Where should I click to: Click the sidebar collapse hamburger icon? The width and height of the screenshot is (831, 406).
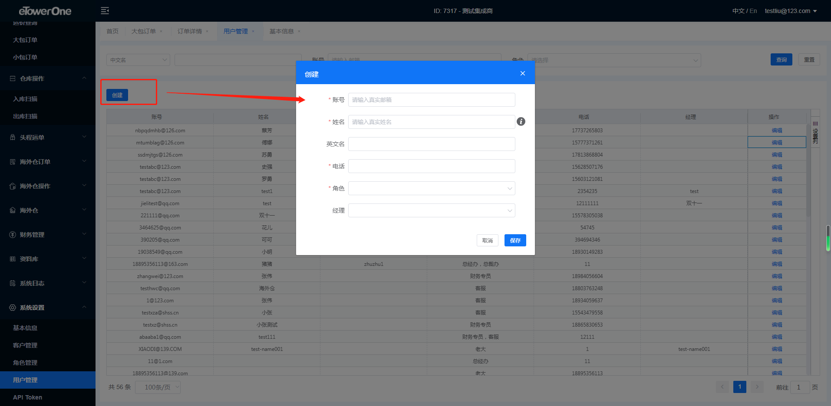click(x=105, y=11)
